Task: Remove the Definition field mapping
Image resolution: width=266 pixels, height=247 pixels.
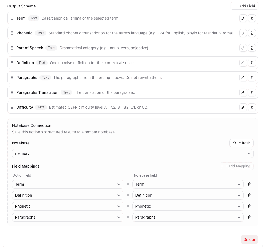Action: point(250,195)
